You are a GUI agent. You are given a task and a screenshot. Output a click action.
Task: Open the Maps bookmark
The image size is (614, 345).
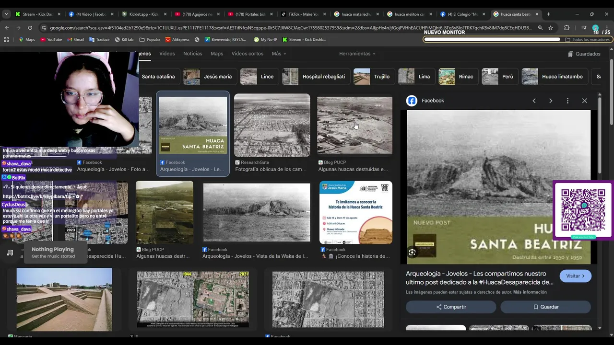pyautogui.click(x=27, y=40)
